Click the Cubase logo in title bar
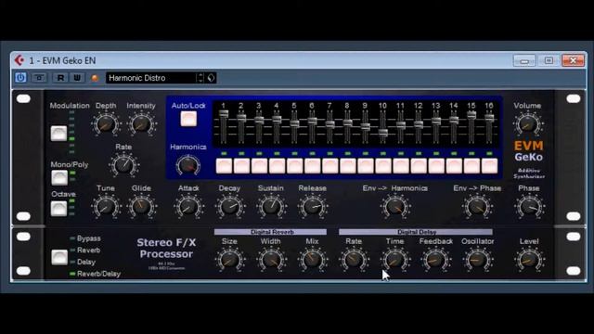 [19, 60]
